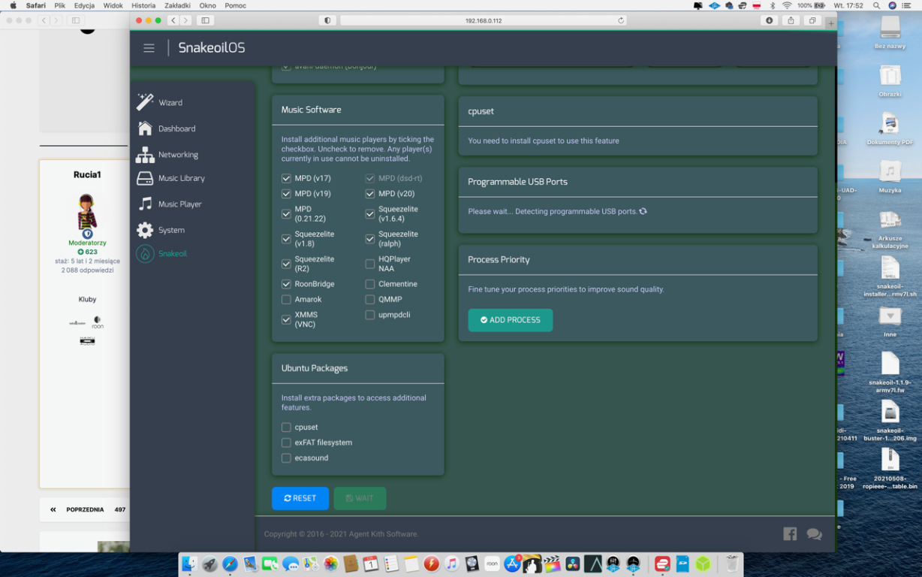Uncheck the MPD (v20) checkbox
922x577 pixels.
(x=370, y=194)
